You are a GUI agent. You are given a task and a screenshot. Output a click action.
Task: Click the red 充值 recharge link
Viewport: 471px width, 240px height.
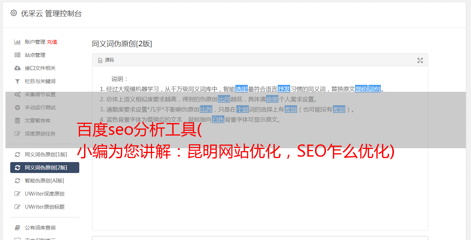[x=52, y=42]
